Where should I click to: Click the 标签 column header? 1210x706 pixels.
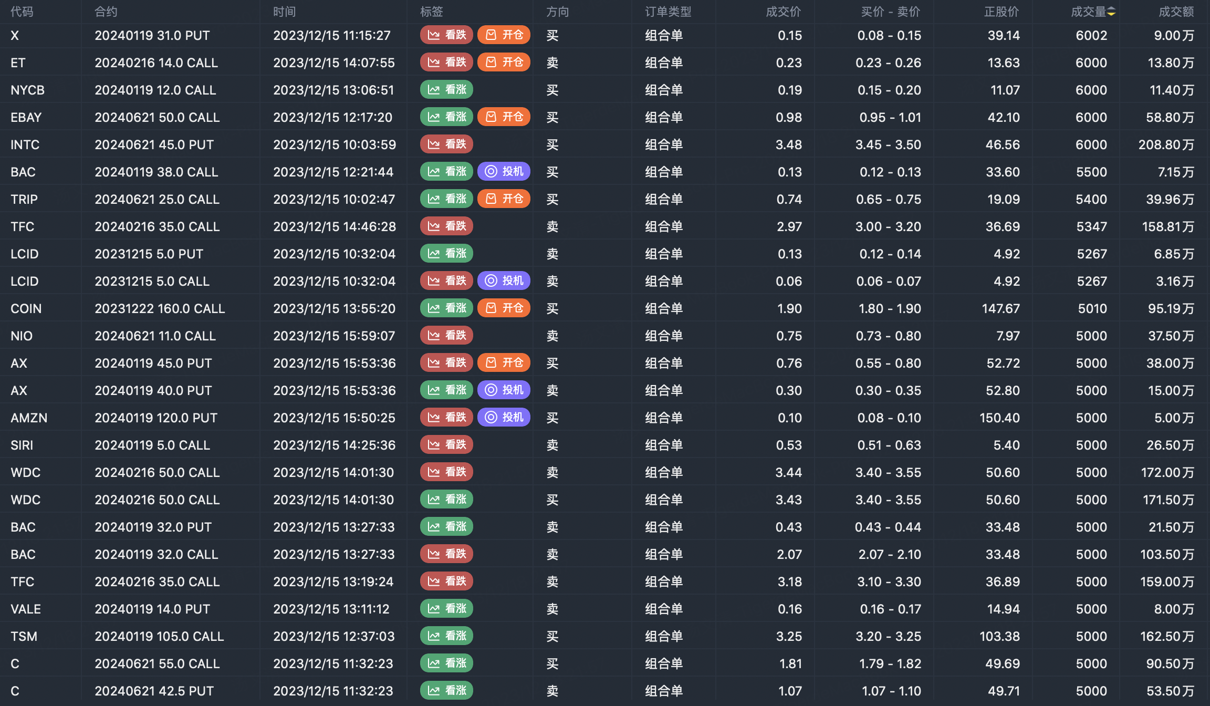click(x=431, y=12)
